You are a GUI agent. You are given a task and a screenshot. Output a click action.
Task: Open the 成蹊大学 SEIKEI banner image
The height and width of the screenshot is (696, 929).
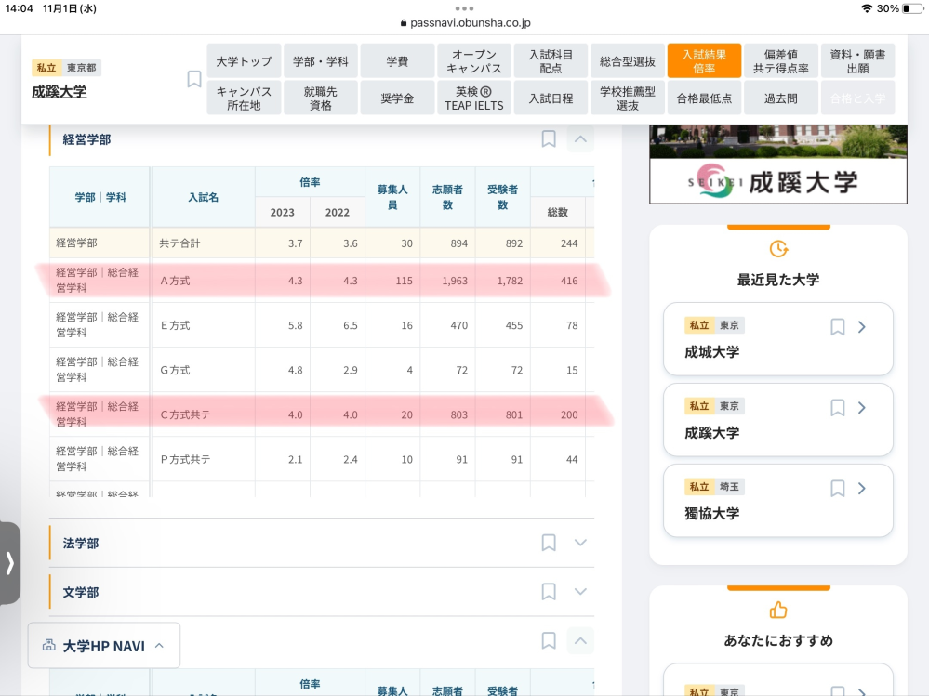tap(778, 164)
